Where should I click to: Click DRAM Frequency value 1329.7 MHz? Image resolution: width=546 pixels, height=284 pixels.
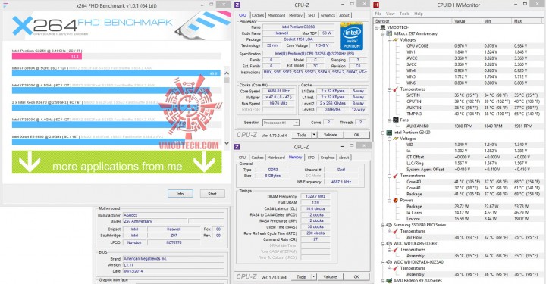(x=315, y=196)
